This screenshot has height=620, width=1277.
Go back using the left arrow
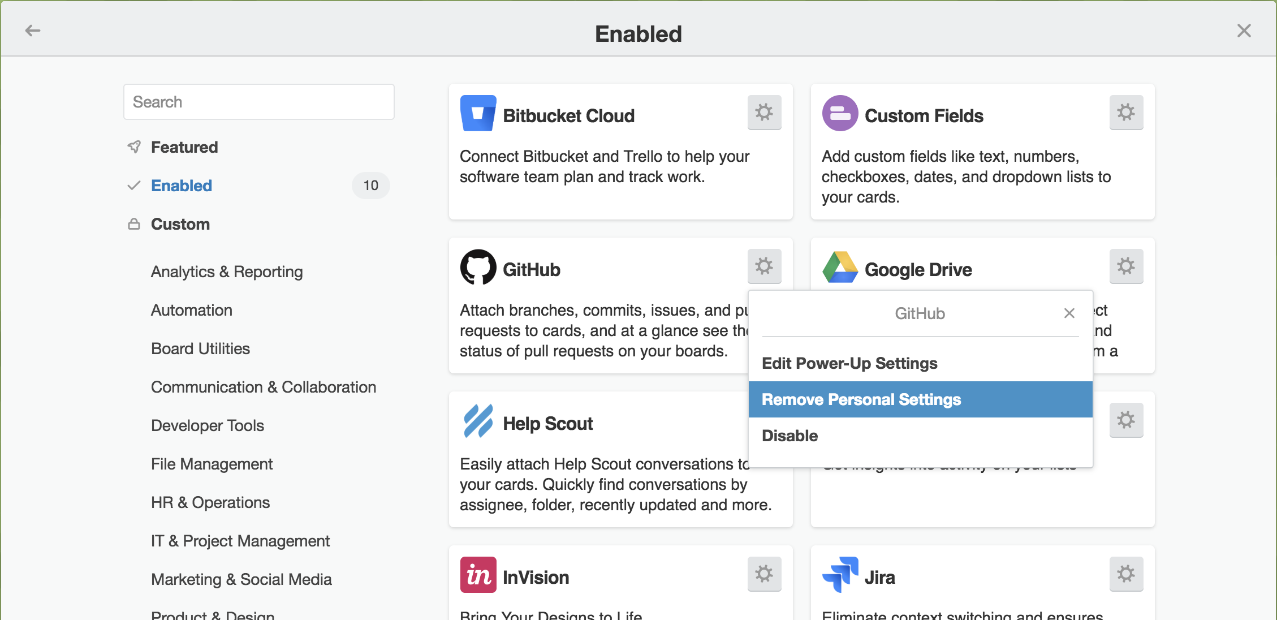point(33,31)
